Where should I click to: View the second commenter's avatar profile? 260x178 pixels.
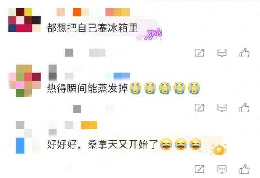24,81
